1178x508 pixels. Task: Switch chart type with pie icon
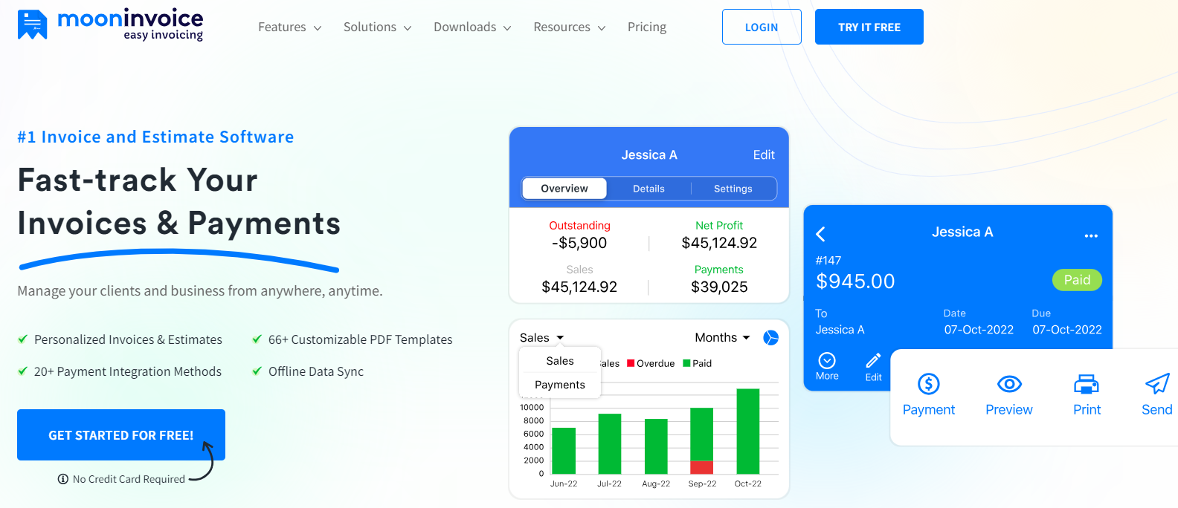[x=771, y=338]
